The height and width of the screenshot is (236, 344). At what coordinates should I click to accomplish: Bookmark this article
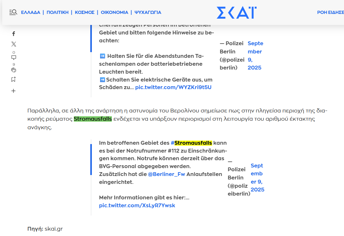14,80
